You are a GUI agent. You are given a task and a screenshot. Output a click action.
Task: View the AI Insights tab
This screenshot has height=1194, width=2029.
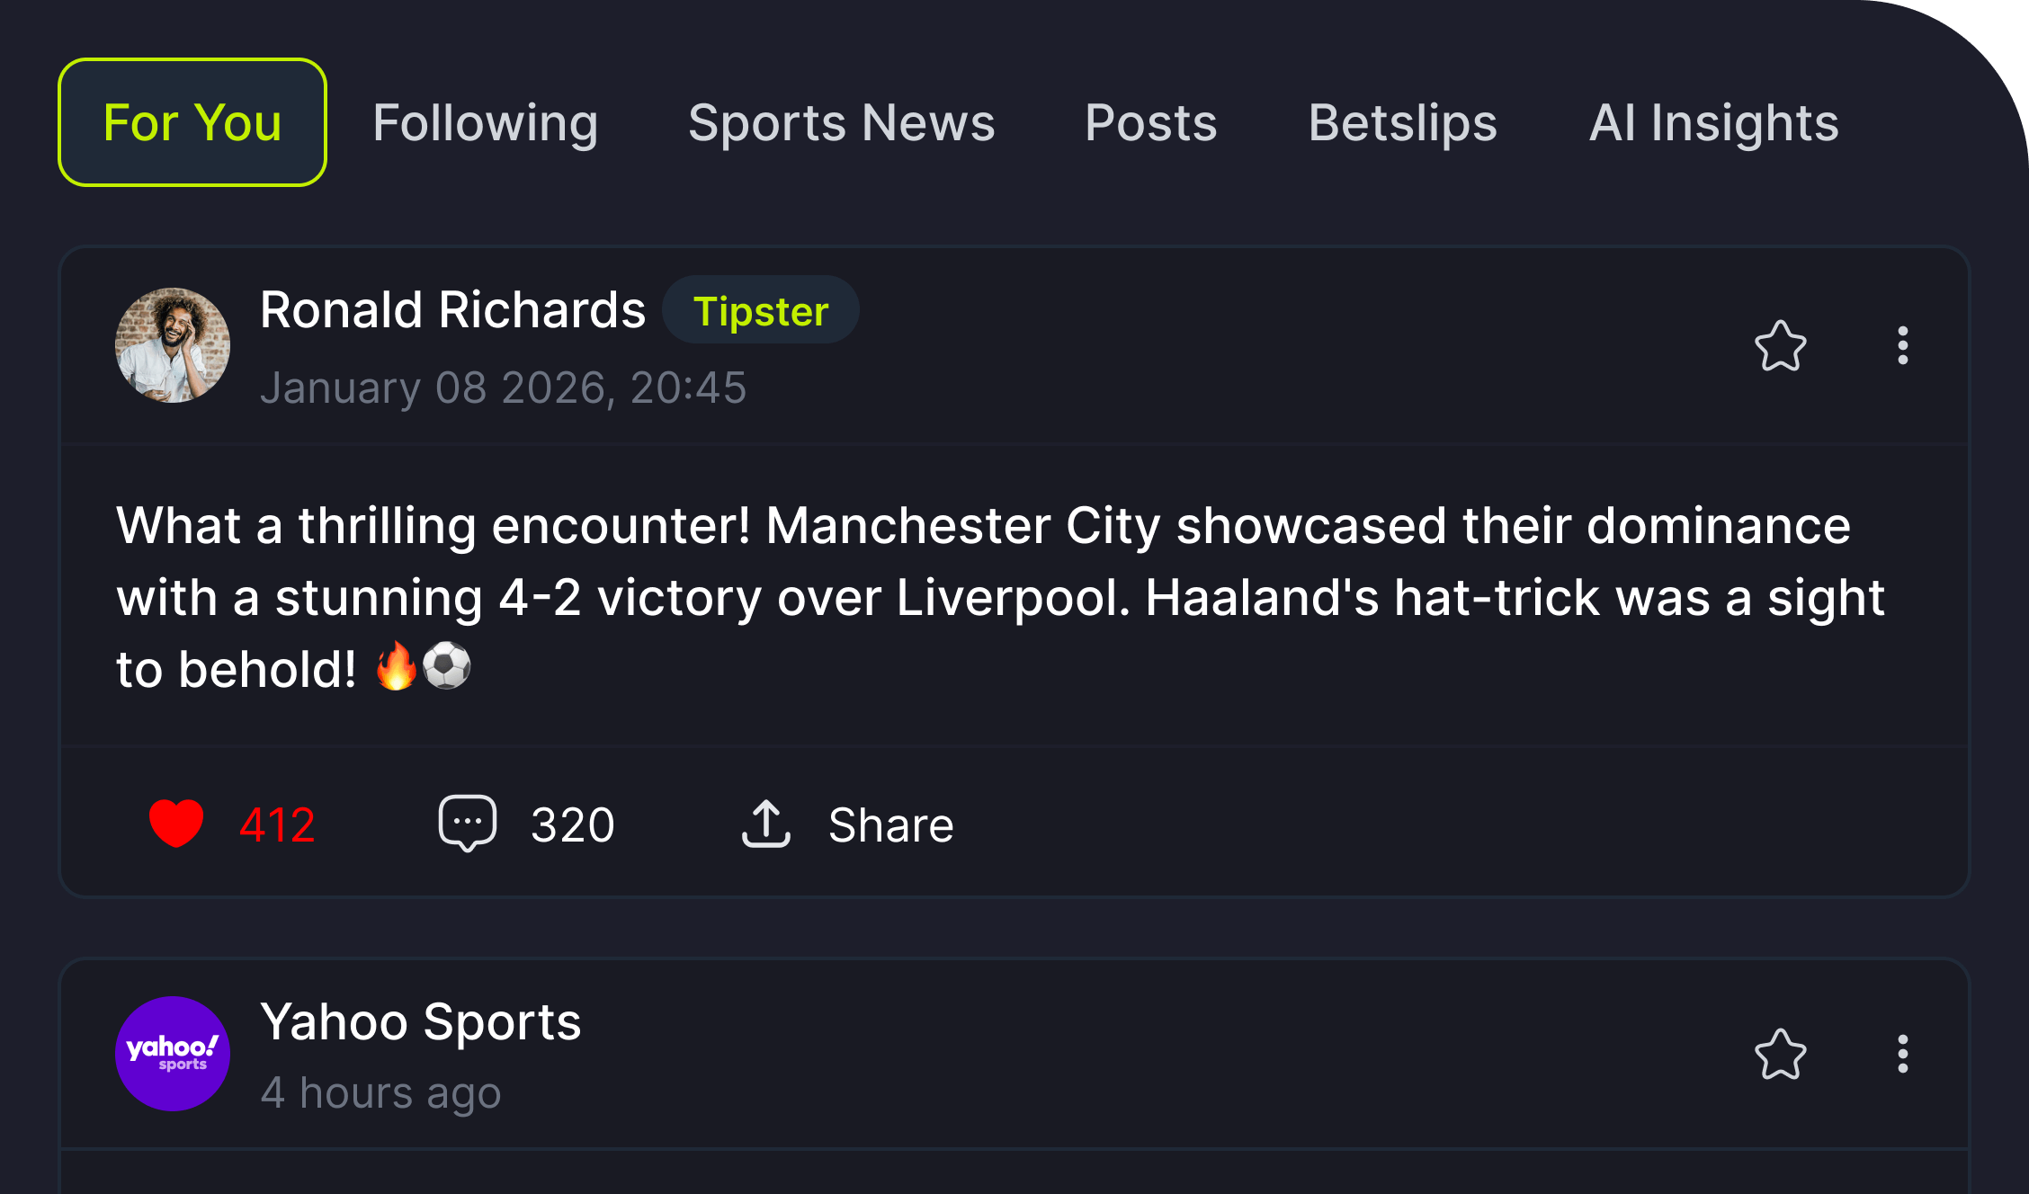1713,123
